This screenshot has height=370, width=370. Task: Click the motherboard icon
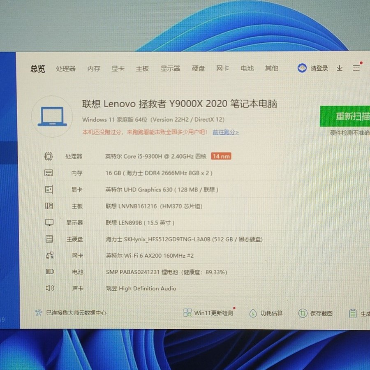49,206
